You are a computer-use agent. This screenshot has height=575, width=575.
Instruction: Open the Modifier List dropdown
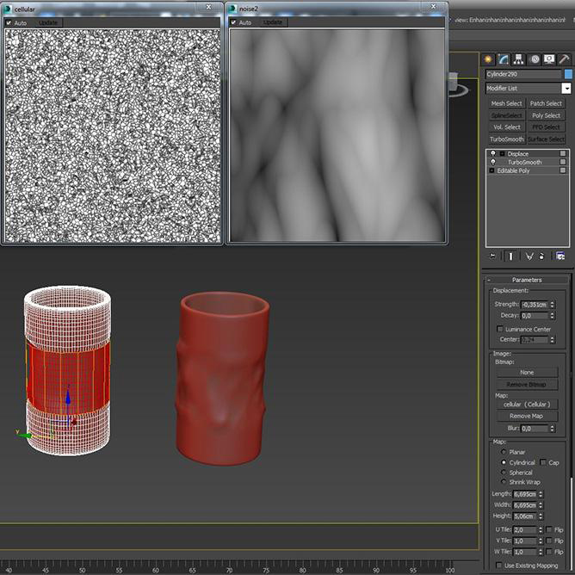tap(566, 89)
